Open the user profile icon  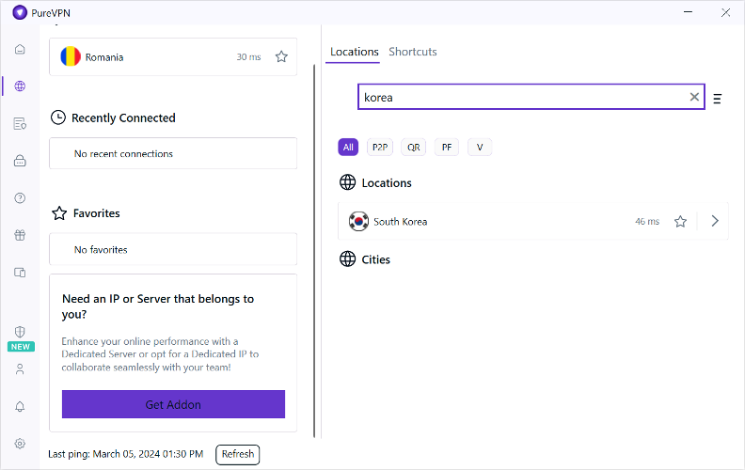point(20,369)
